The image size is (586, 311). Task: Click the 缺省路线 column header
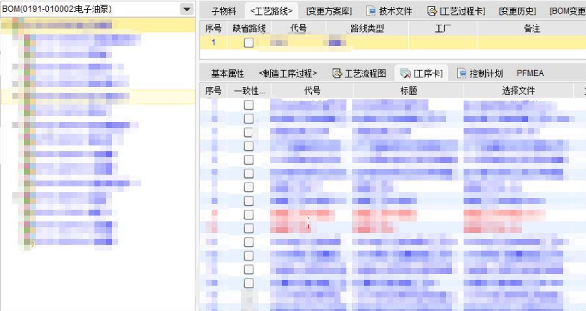(249, 29)
